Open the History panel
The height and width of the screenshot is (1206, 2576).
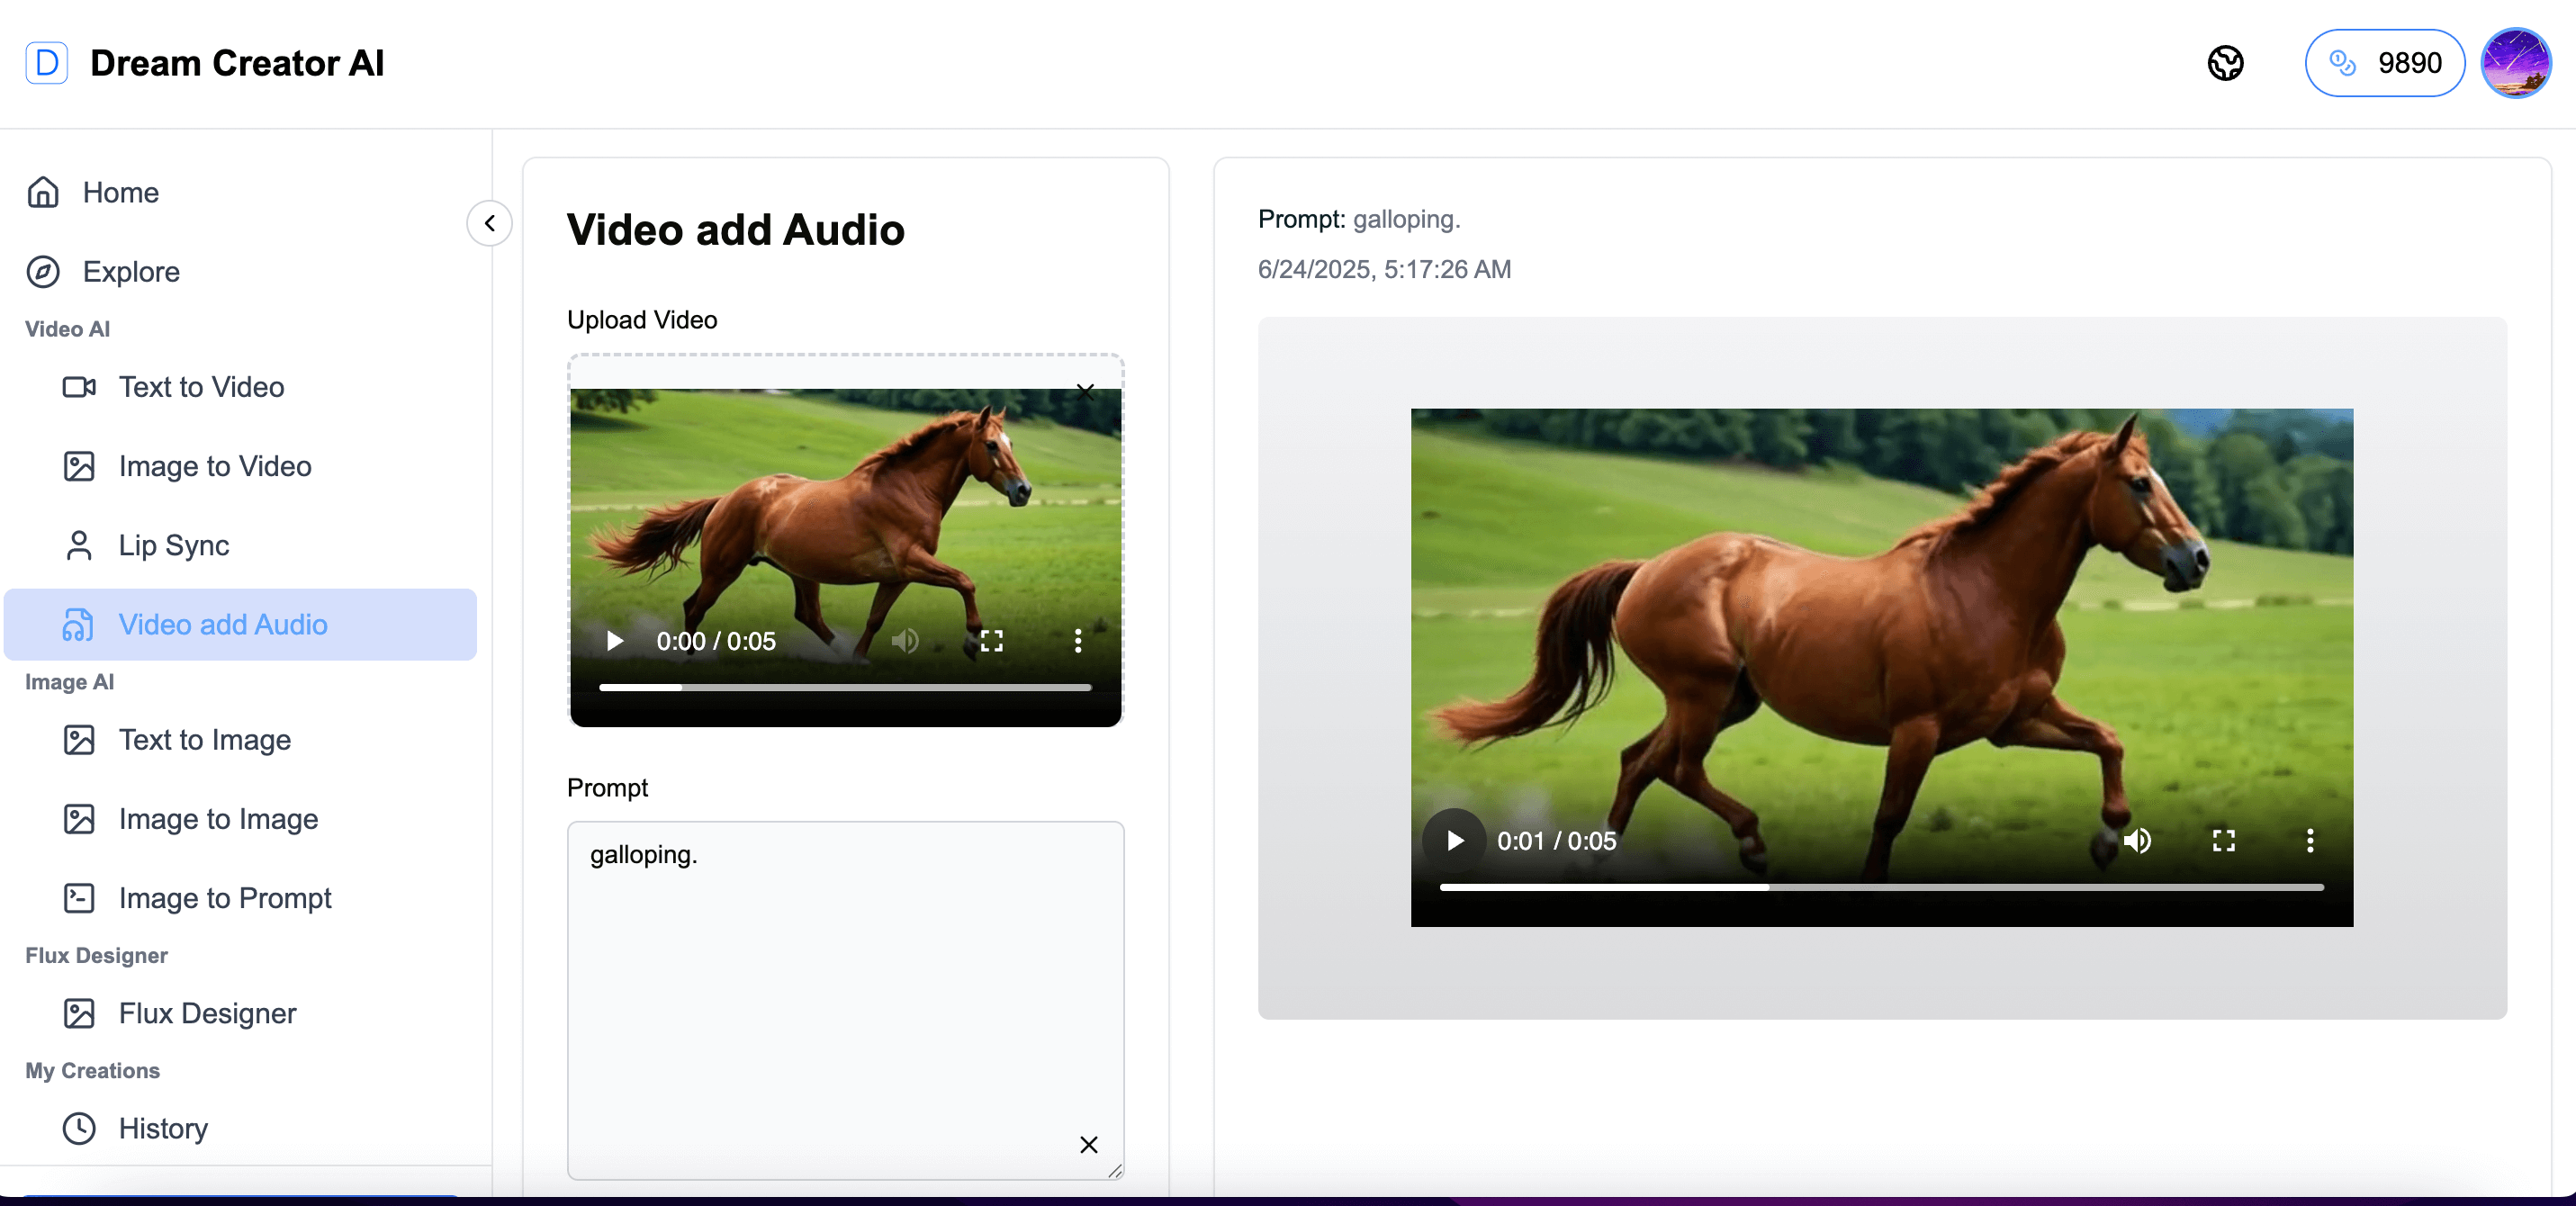[163, 1128]
